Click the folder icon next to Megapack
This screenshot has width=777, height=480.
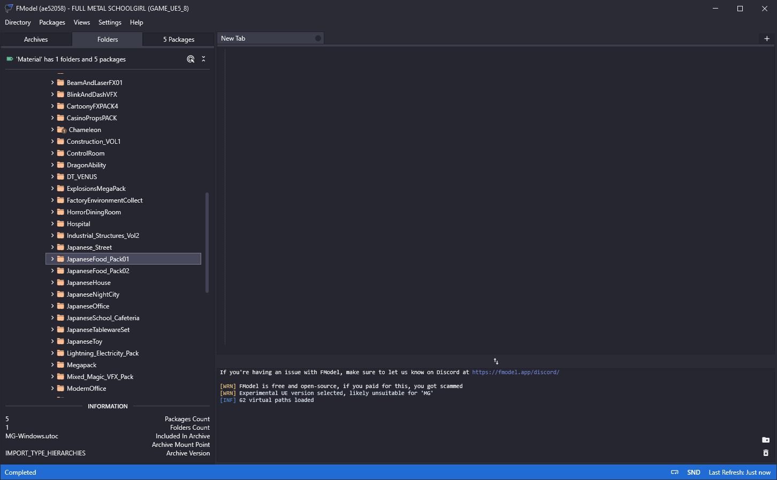click(61, 365)
